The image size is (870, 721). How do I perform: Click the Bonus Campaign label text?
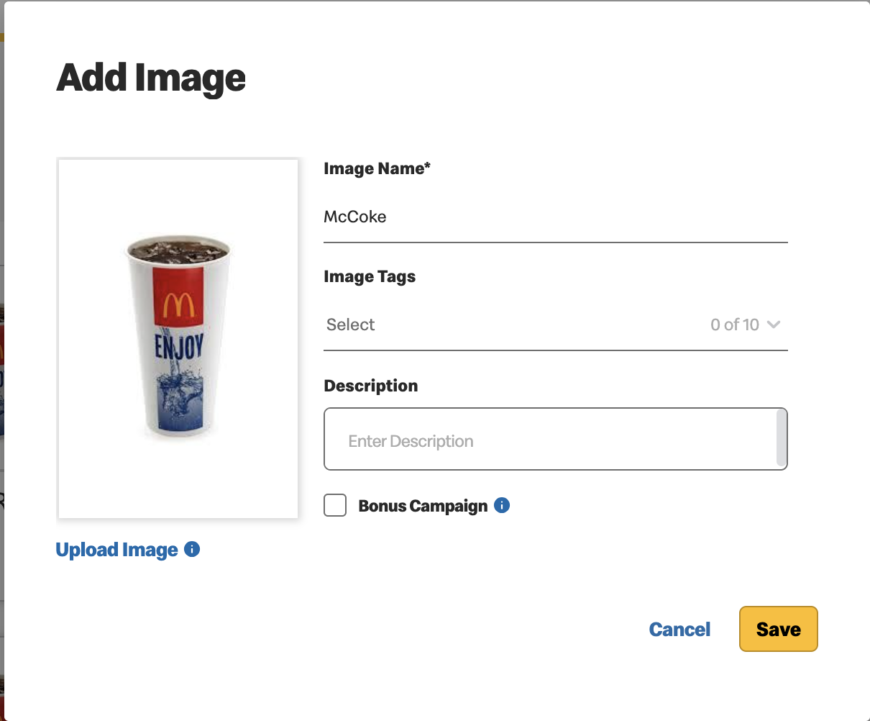pos(423,506)
